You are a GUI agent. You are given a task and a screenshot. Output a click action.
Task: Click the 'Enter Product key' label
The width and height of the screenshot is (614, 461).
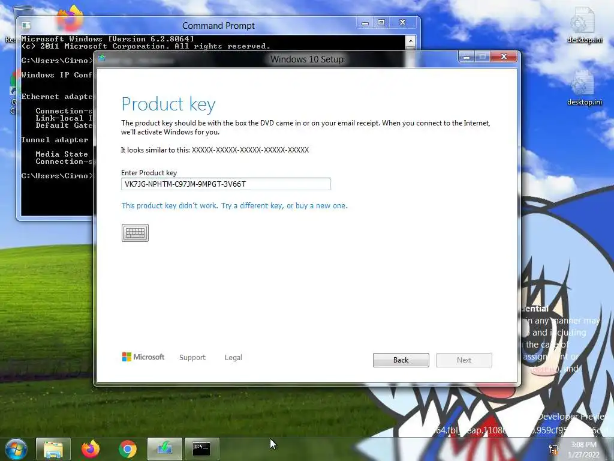coord(149,173)
